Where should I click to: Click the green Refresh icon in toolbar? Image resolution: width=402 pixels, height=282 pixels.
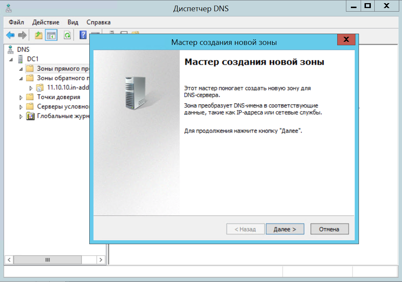[67, 35]
